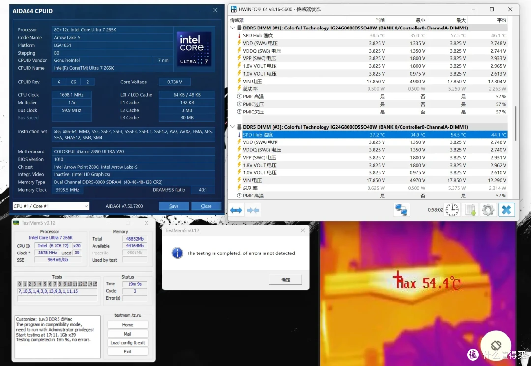Screen dimensions: 531x366
Task: Click testmem.tz.ru link
Action: coord(128,315)
